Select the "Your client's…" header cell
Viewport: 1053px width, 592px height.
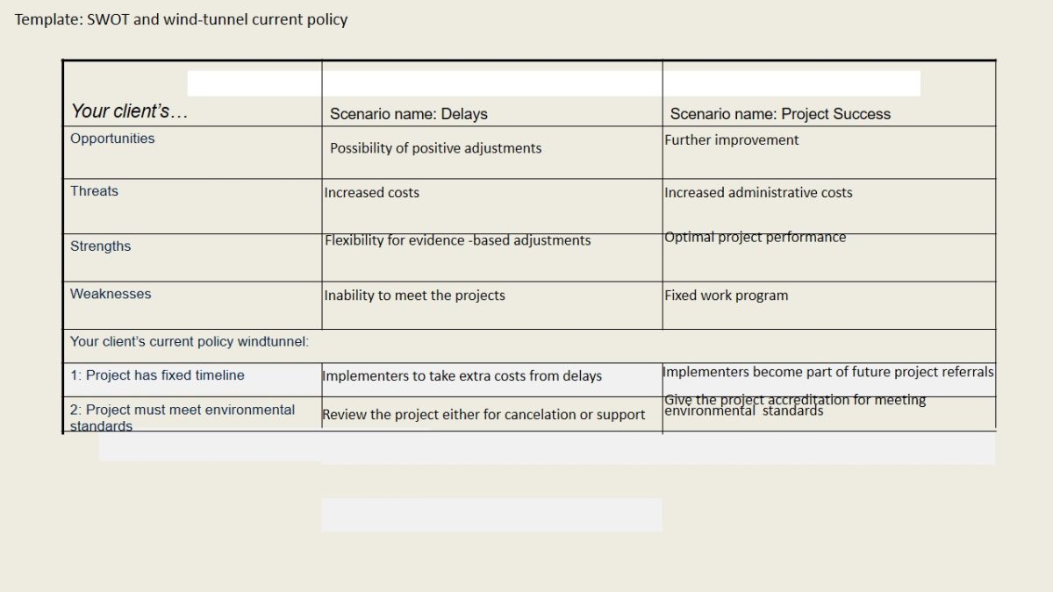pos(130,111)
